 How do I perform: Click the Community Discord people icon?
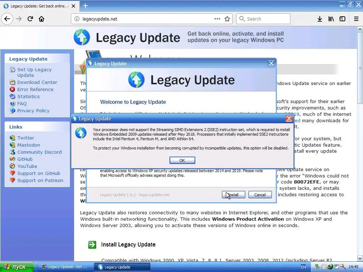(12, 152)
